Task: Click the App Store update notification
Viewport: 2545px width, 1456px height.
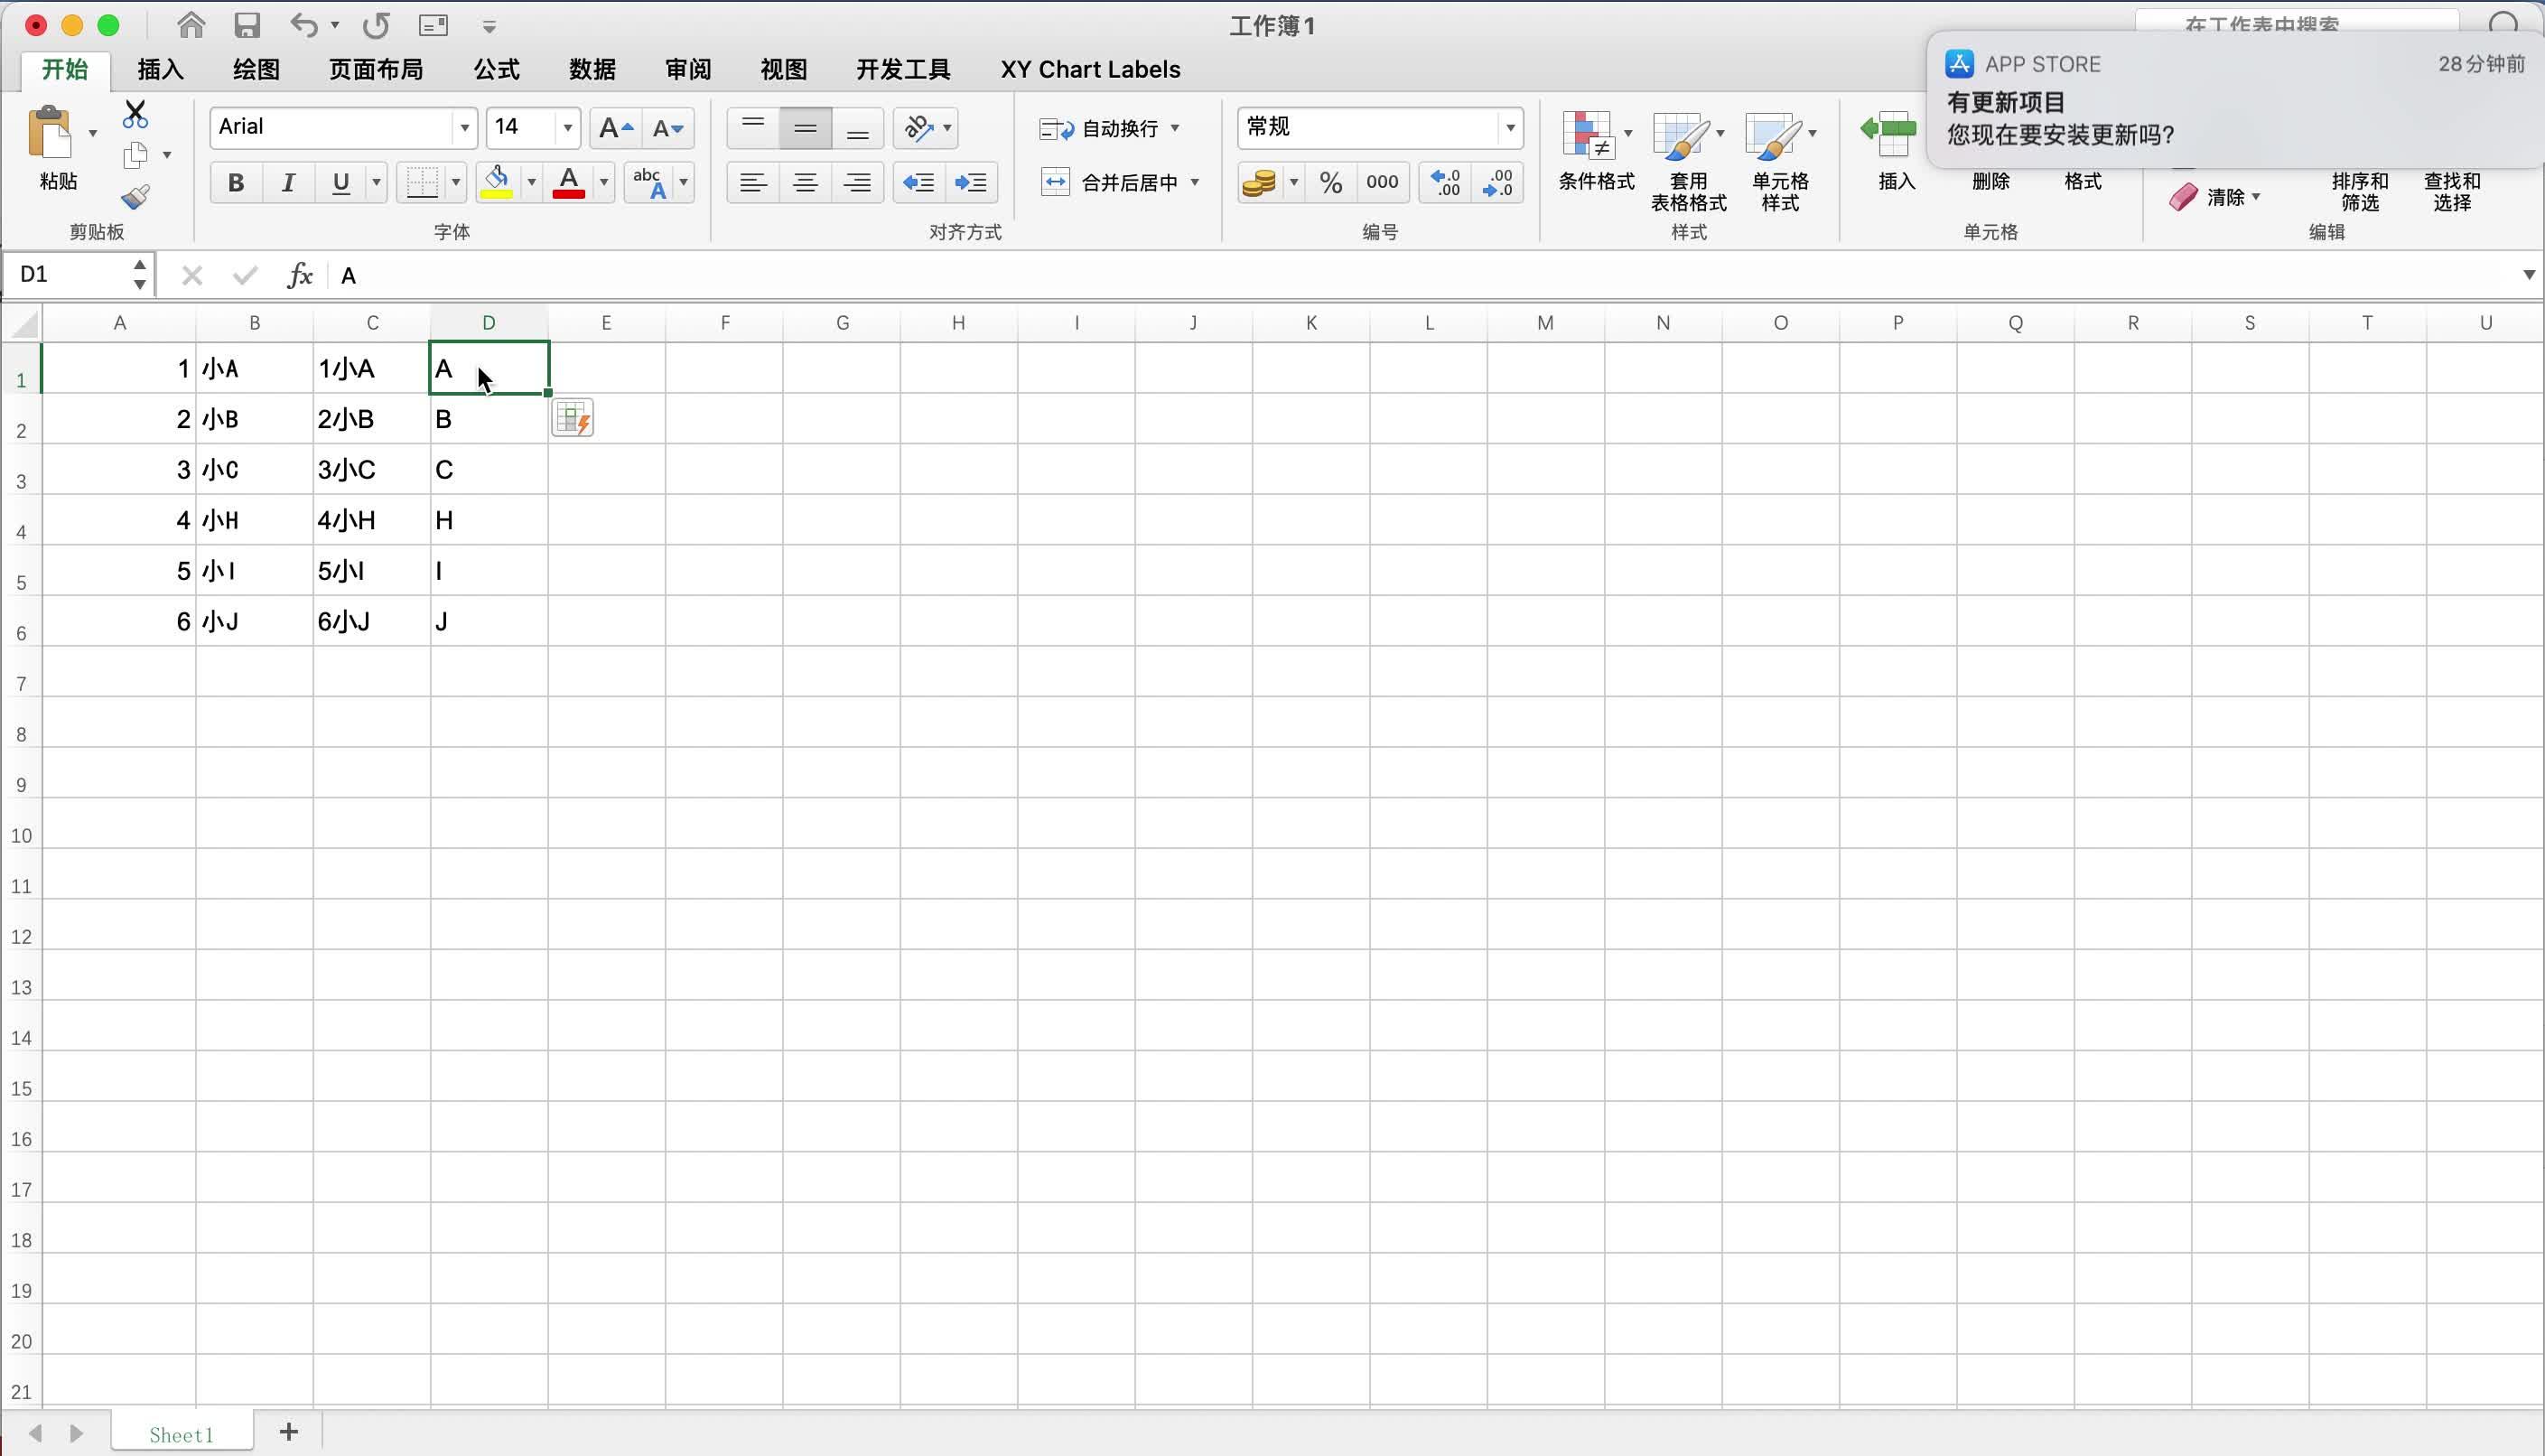Action: pyautogui.click(x=2235, y=100)
